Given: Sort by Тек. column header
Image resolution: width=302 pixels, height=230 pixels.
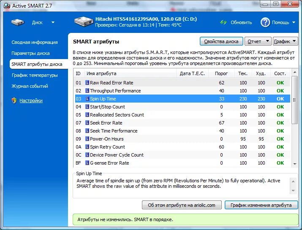Looking at the screenshot, I should [243, 73].
